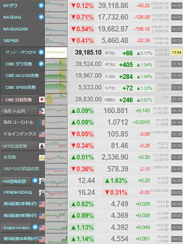Open the サンデーダウCFD link
The image size is (183, 244).
point(21,52)
